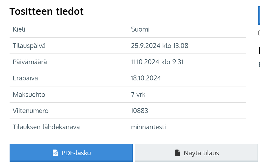
Task: Select the date 11.10.2024 klo 9.31
Action: 157,62
